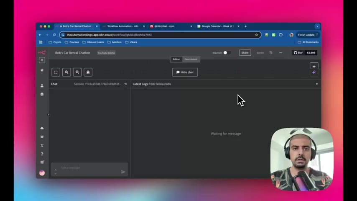Screen dimensions: 357x201
Task: Open the person icon in the sidebar
Action: tap(42, 86)
